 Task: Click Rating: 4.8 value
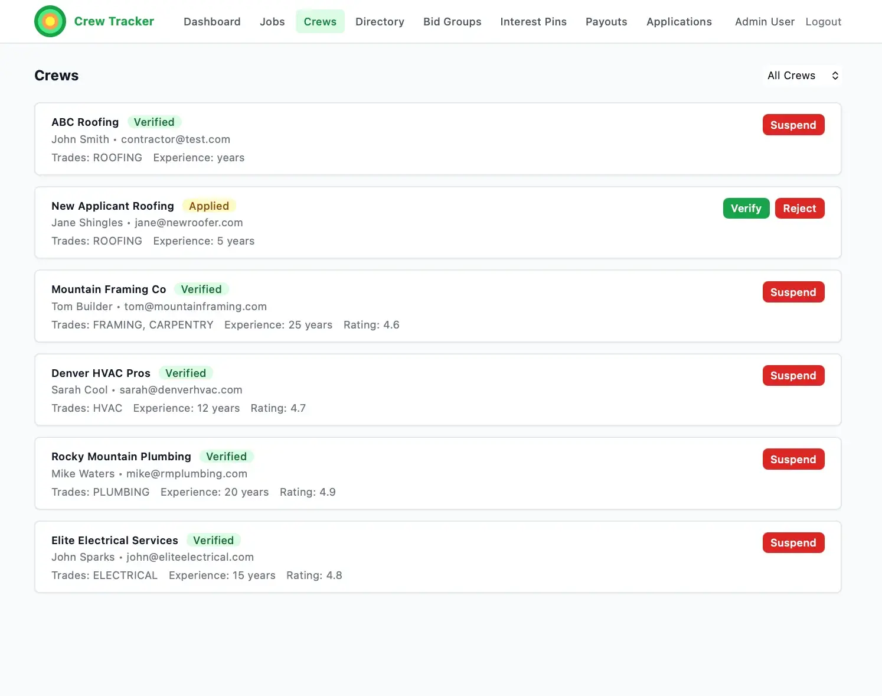314,575
